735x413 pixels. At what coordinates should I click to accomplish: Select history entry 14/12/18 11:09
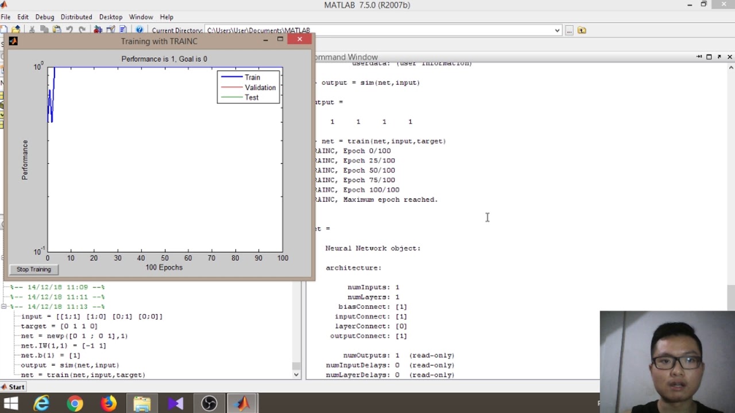click(57, 287)
